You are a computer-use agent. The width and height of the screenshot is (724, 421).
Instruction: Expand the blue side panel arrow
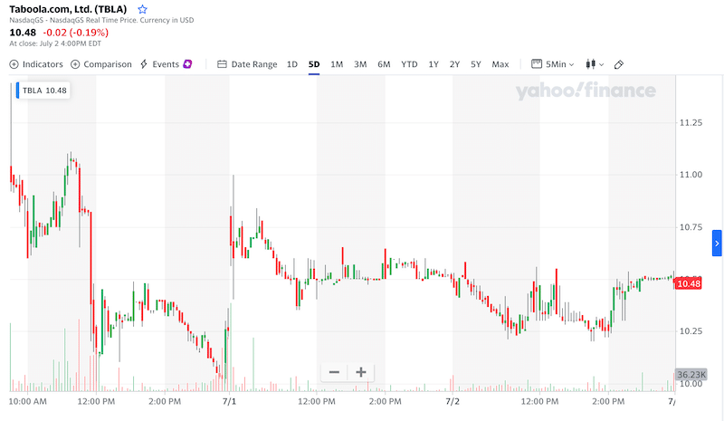click(717, 243)
